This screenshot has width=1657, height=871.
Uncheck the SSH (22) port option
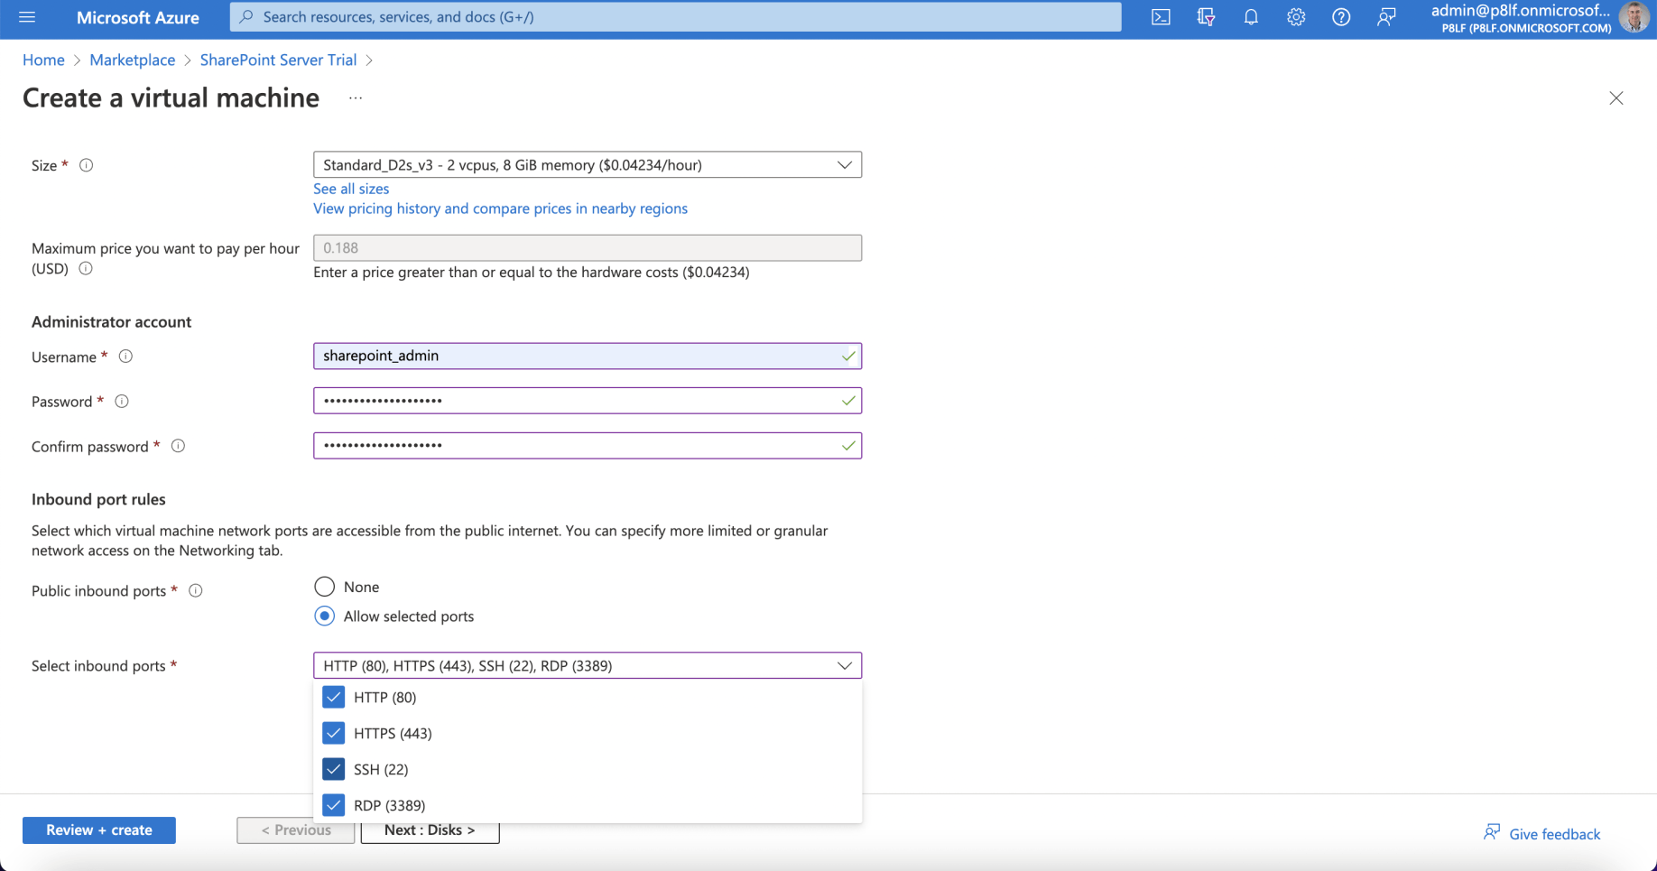[x=334, y=769]
